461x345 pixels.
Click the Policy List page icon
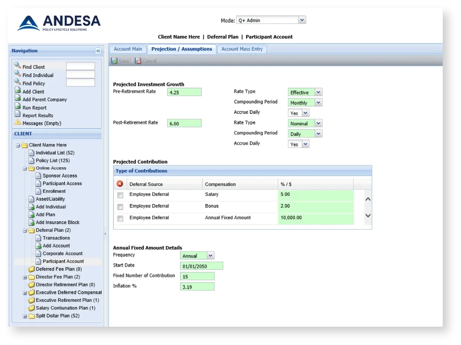click(31, 160)
